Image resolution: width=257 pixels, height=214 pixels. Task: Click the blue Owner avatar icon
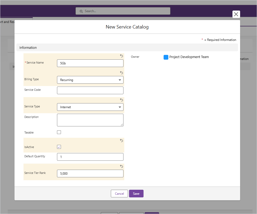166,57
